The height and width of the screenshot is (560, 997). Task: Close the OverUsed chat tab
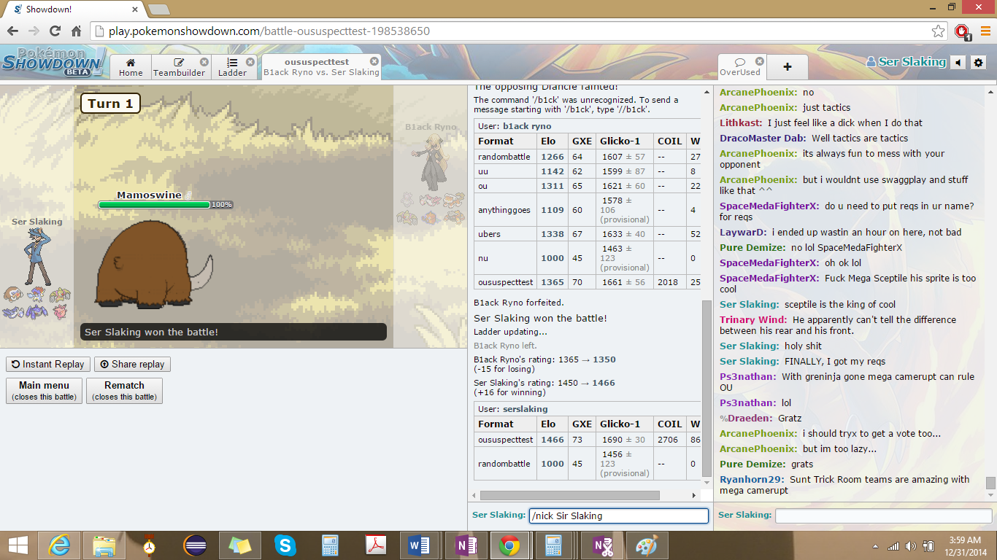coord(759,62)
